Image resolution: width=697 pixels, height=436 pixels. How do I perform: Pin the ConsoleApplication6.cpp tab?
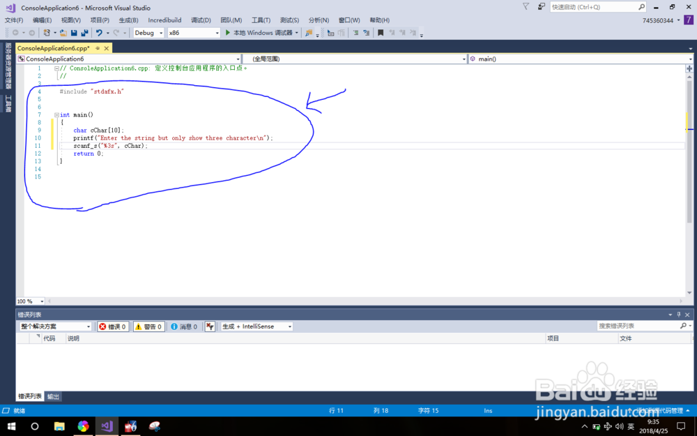tap(98, 48)
